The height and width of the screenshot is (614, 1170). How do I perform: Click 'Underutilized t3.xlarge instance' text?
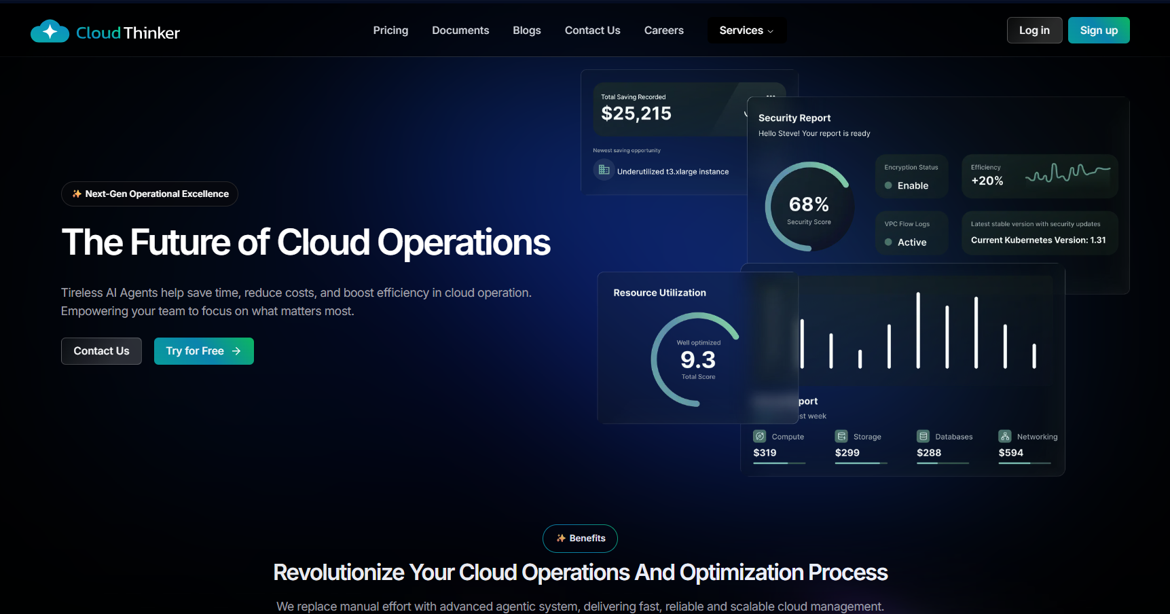pyautogui.click(x=673, y=172)
